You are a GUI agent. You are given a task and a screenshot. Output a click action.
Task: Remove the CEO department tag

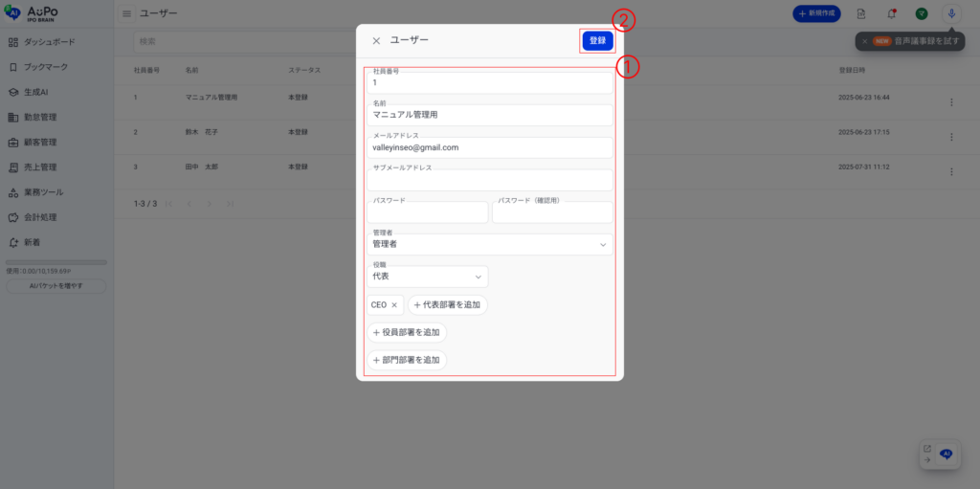coord(394,305)
